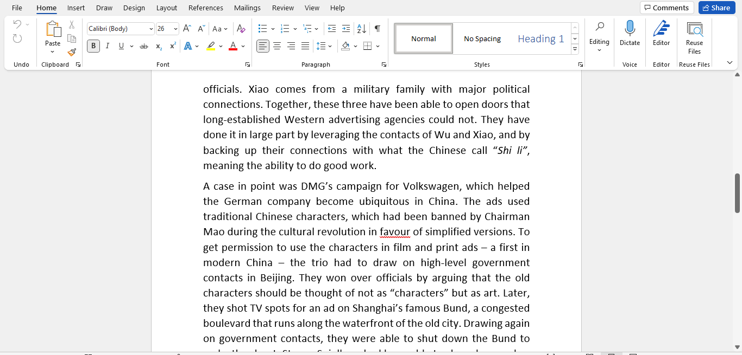Screen dimensions: 742x355
Task: Apply the red font color swatch
Action: (x=232, y=46)
